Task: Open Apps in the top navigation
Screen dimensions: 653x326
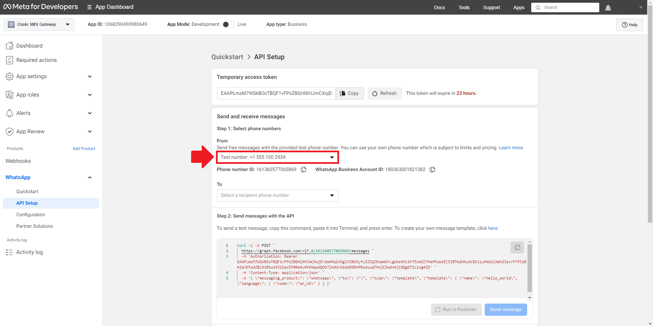Action: [519, 7]
